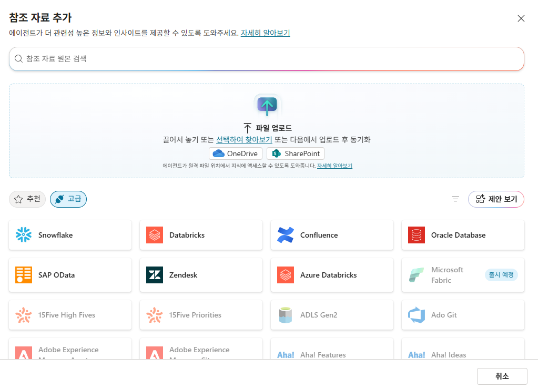Click the Confluence logo icon
The width and height of the screenshot is (538, 389).
click(x=286, y=235)
